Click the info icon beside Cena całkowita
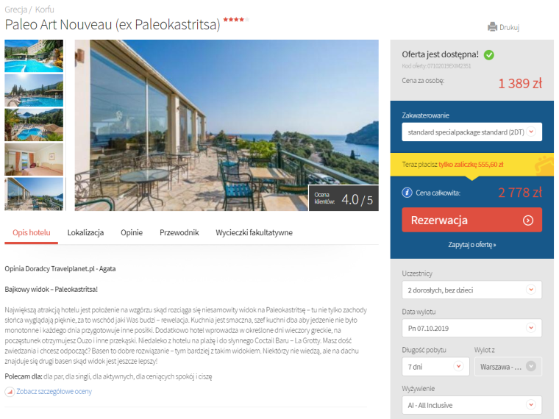 coord(407,193)
